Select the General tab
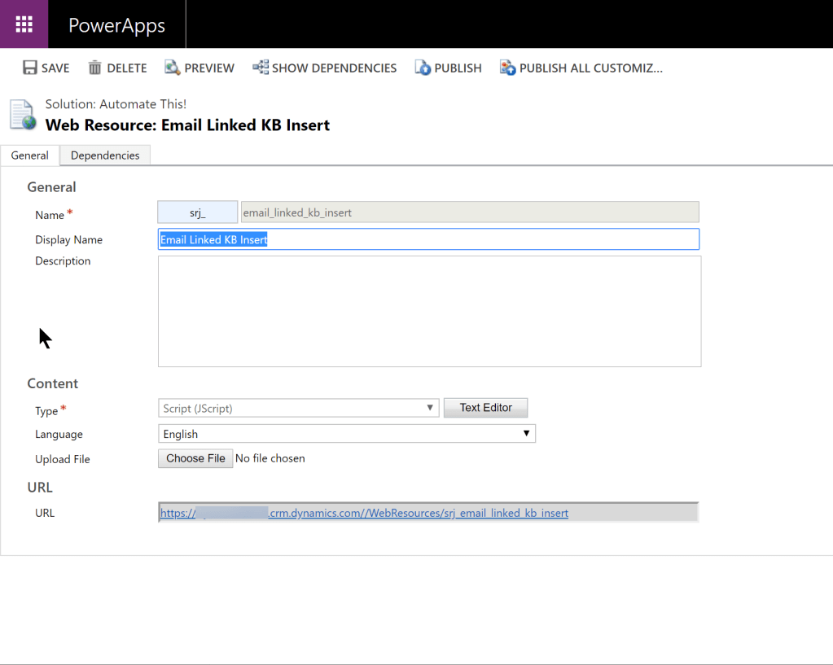This screenshot has width=833, height=665. tap(29, 155)
